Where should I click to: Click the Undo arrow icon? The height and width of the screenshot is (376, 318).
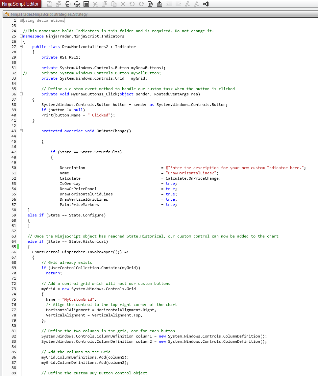tap(132, 4)
